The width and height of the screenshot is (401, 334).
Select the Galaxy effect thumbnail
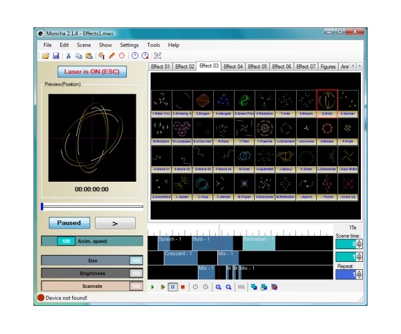coord(285,159)
